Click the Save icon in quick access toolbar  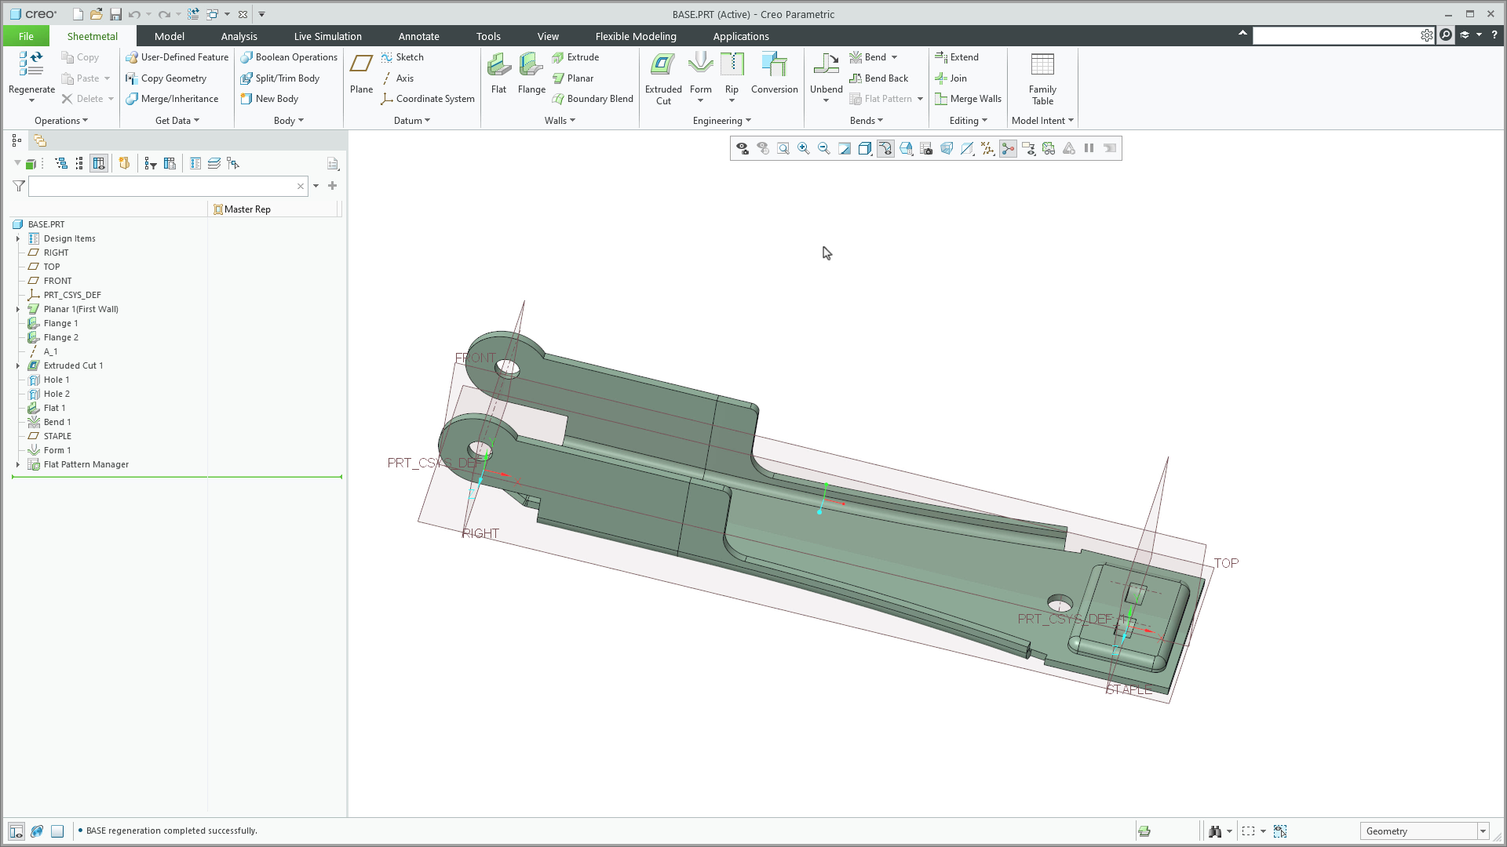pyautogui.click(x=115, y=14)
